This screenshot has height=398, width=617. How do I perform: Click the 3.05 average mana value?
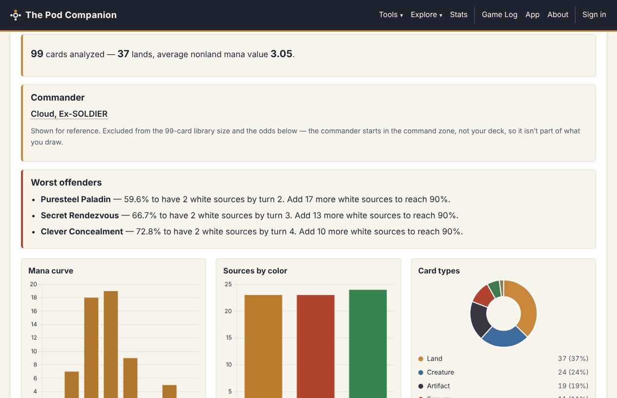281,54
